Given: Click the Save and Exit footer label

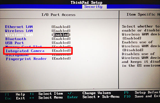Looking at the screenshot, I should tap(147, 96).
